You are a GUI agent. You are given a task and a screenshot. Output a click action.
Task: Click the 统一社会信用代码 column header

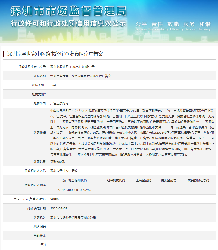(x=74, y=180)
